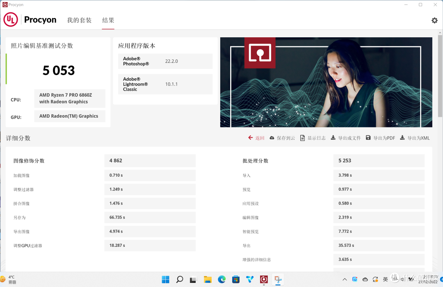Click the red back arrow icon
Viewport: 443px width, 287px height.
point(251,138)
